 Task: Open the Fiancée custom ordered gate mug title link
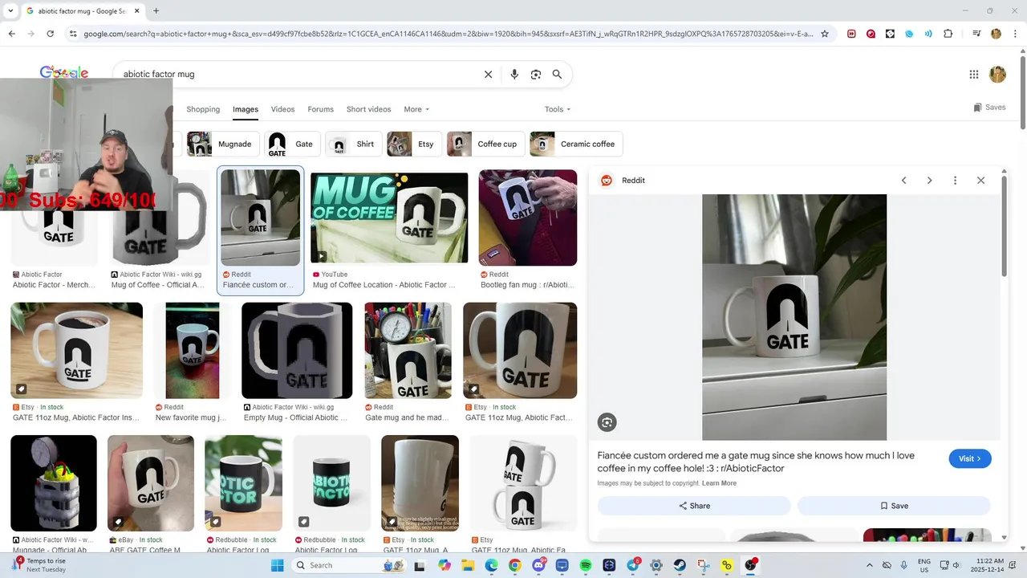756,462
